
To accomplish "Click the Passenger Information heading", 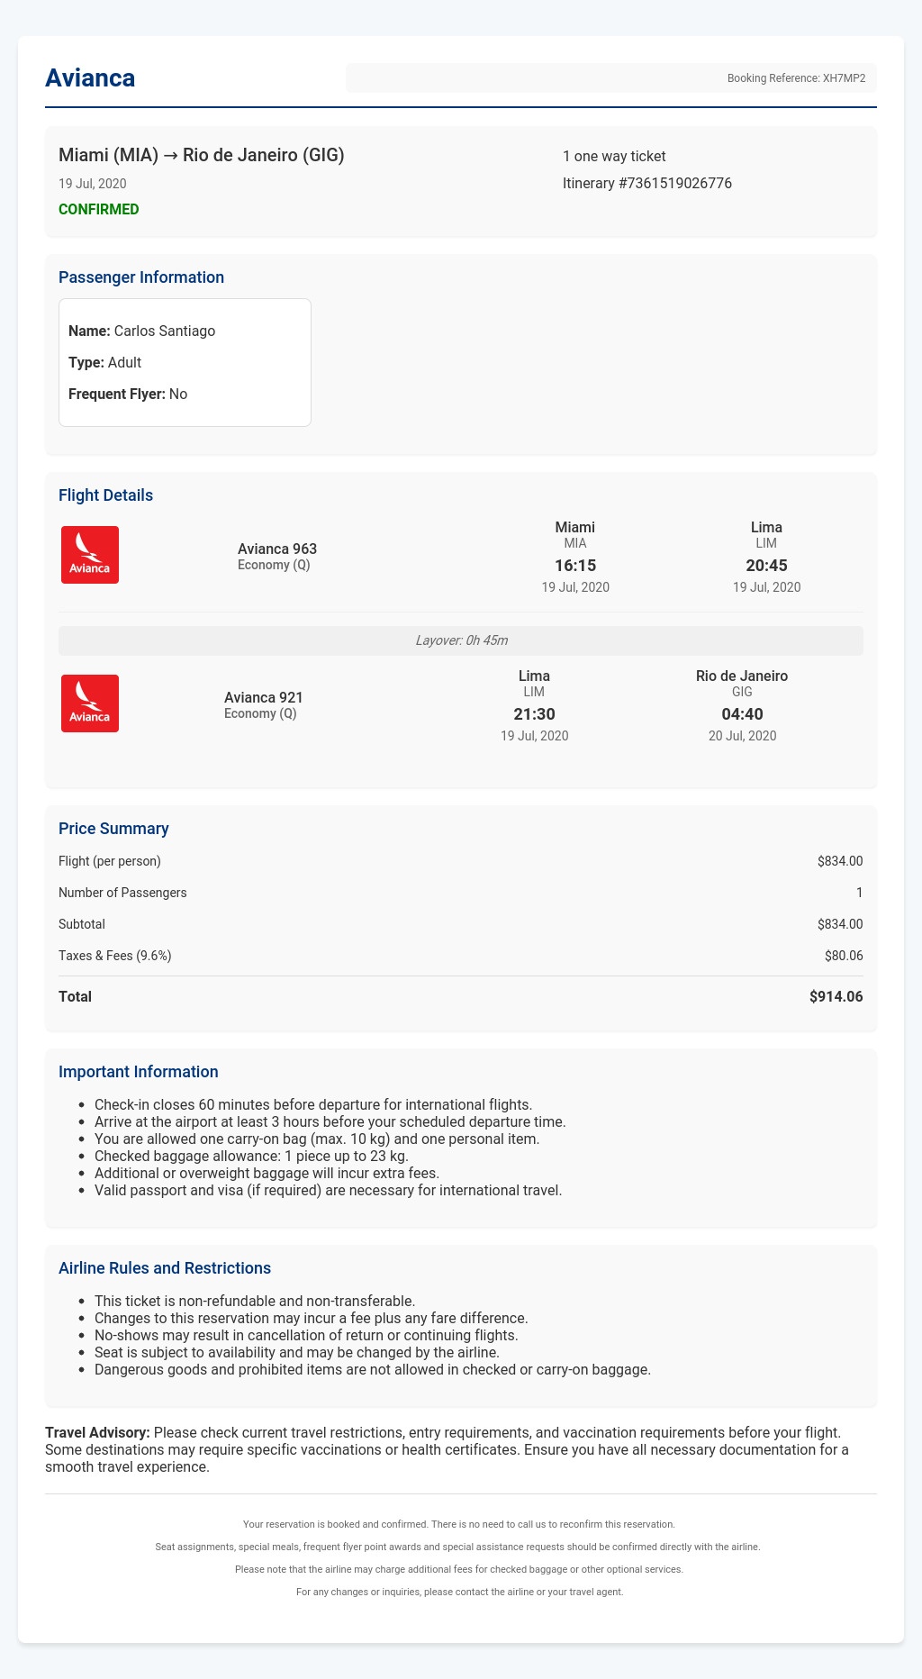I will 141,277.
